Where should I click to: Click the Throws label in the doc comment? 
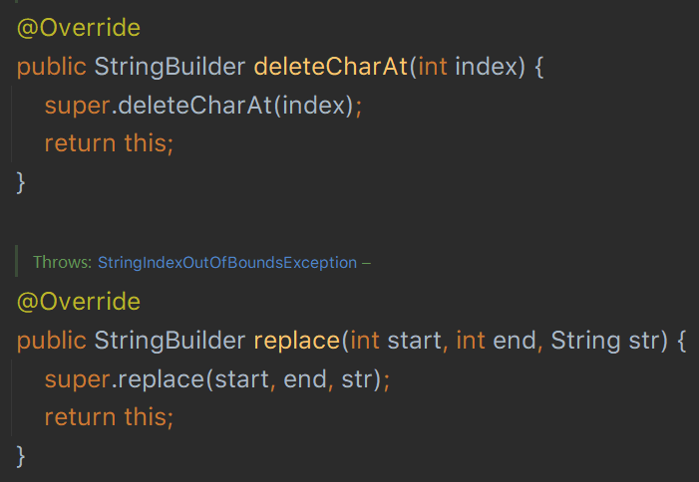[62, 263]
